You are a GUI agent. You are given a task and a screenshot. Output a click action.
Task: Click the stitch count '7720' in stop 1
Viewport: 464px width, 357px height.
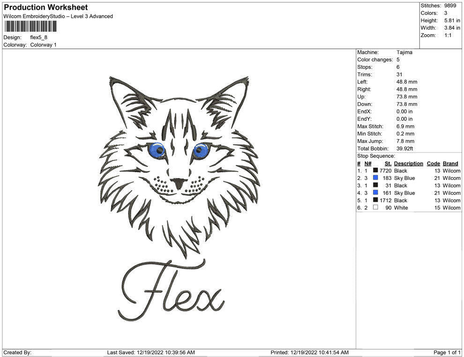point(385,171)
